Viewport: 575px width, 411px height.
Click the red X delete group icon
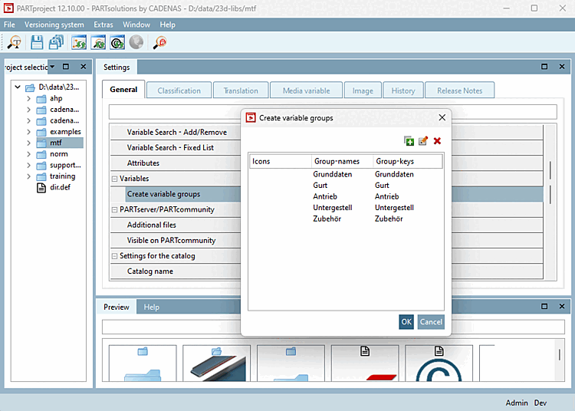click(x=437, y=141)
